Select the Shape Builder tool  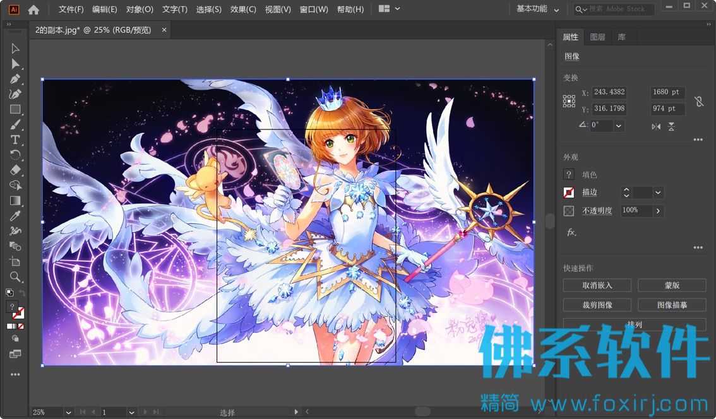coord(15,186)
